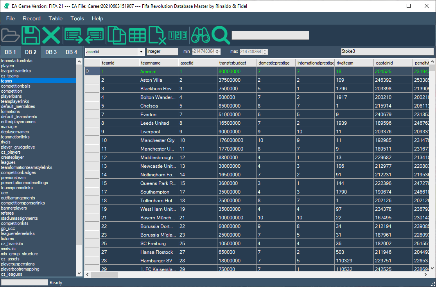Image resolution: width=436 pixels, height=287 pixels.
Task: Click the grey open folder icon
Action: click(10, 35)
